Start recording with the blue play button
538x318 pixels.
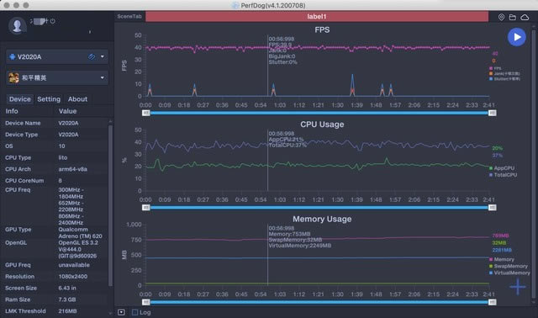pyautogui.click(x=516, y=37)
